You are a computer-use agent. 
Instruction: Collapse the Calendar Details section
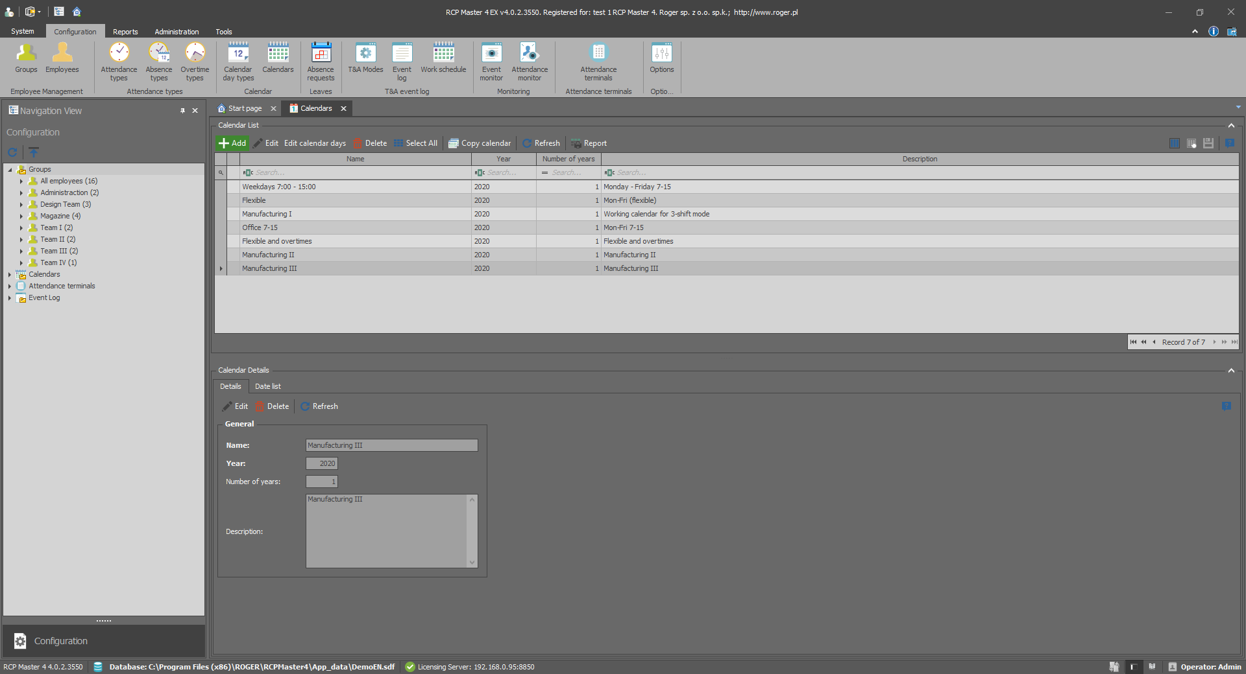(1231, 371)
